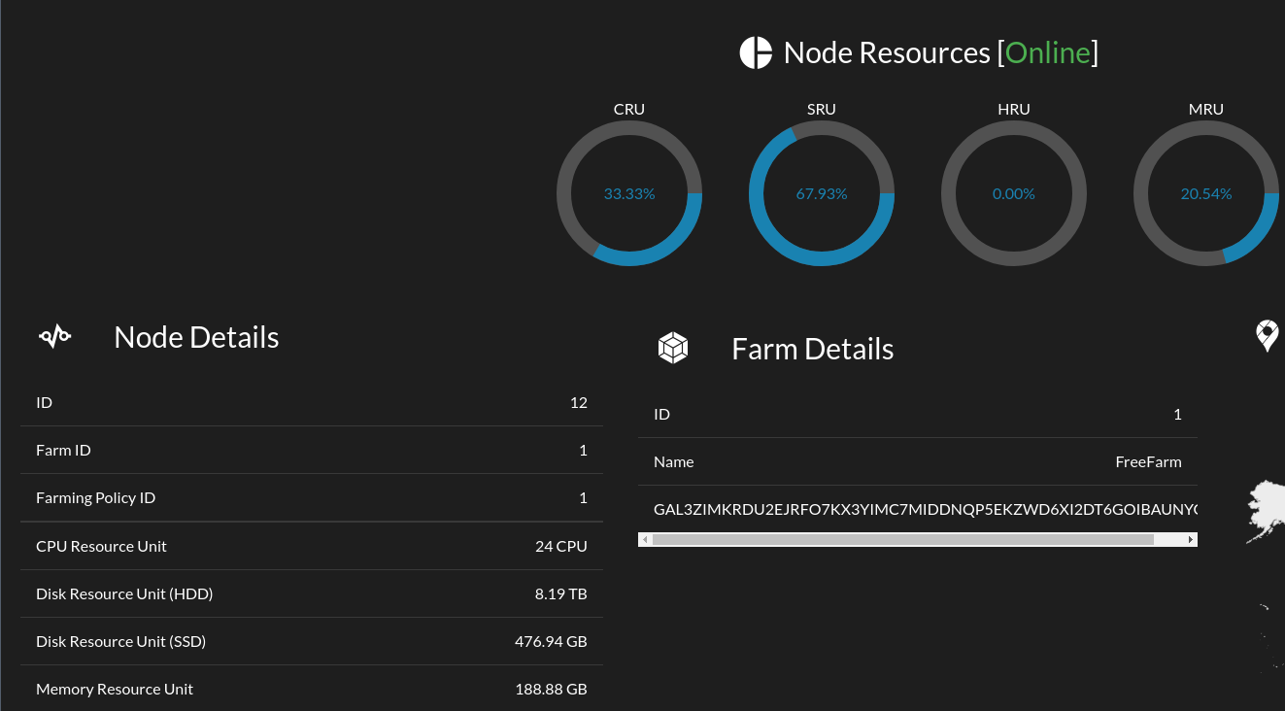Click the map location pin icon
Image resolution: width=1285 pixels, height=711 pixels.
[x=1268, y=336]
